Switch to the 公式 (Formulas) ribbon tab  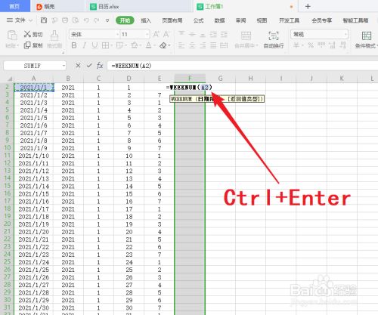tap(198, 20)
